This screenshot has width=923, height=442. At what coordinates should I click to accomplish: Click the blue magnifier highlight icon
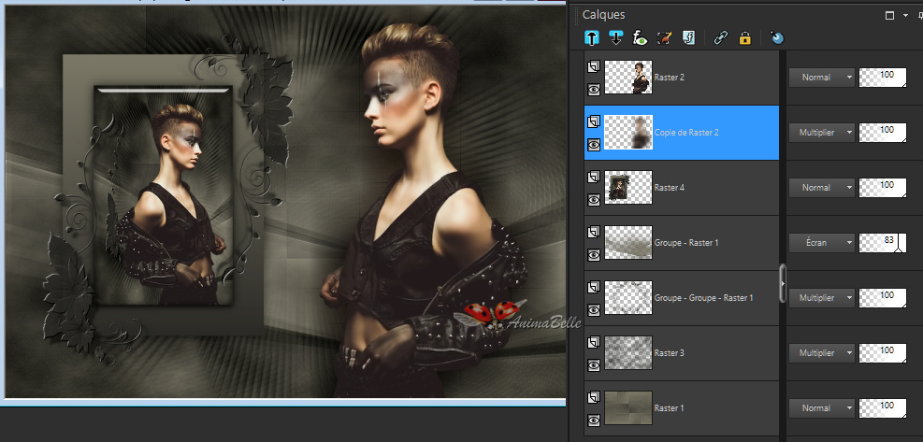[x=777, y=37]
